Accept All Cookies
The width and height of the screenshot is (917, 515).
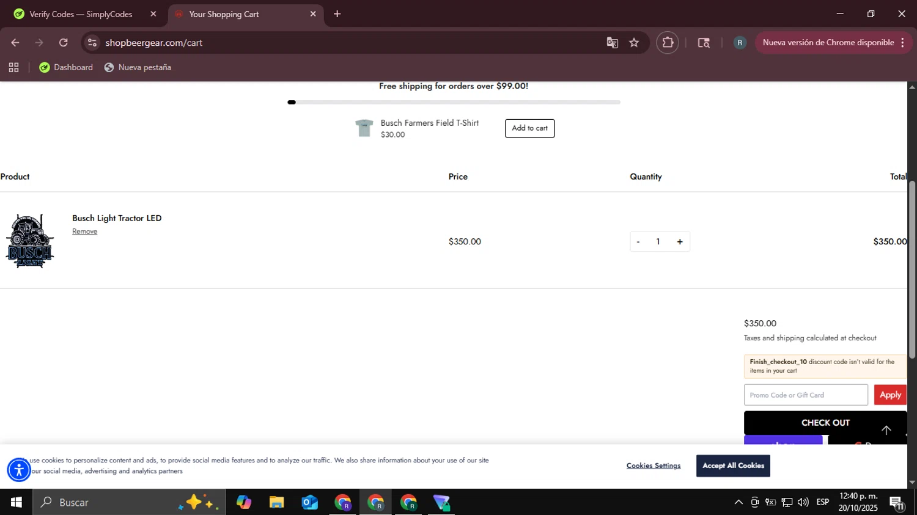click(x=733, y=466)
